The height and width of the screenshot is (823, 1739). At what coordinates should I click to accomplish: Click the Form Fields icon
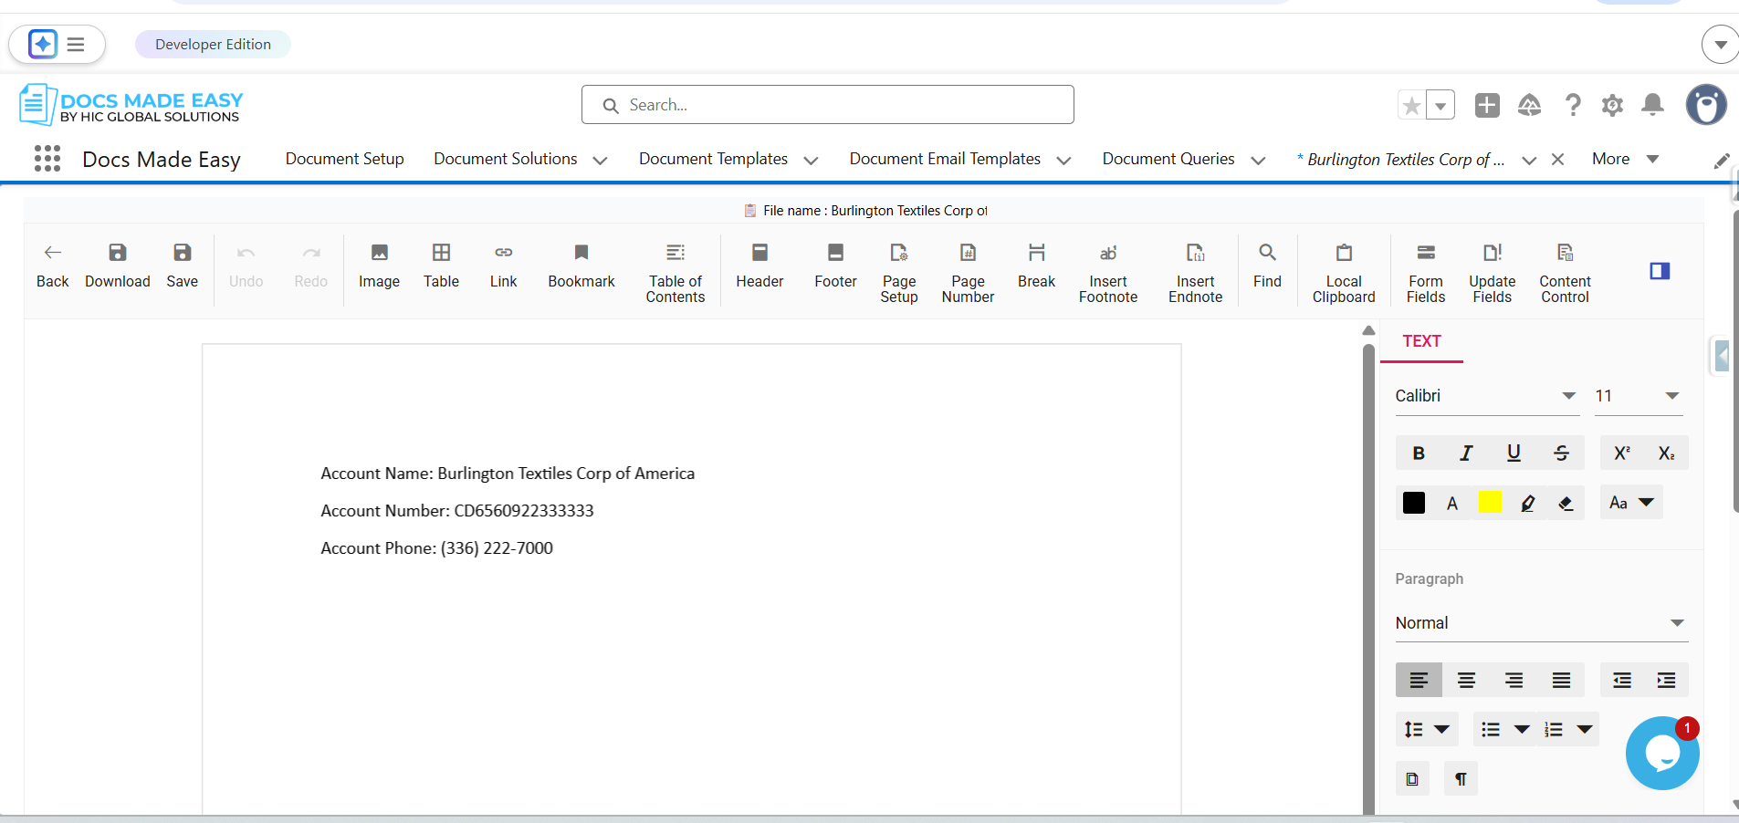(x=1425, y=272)
